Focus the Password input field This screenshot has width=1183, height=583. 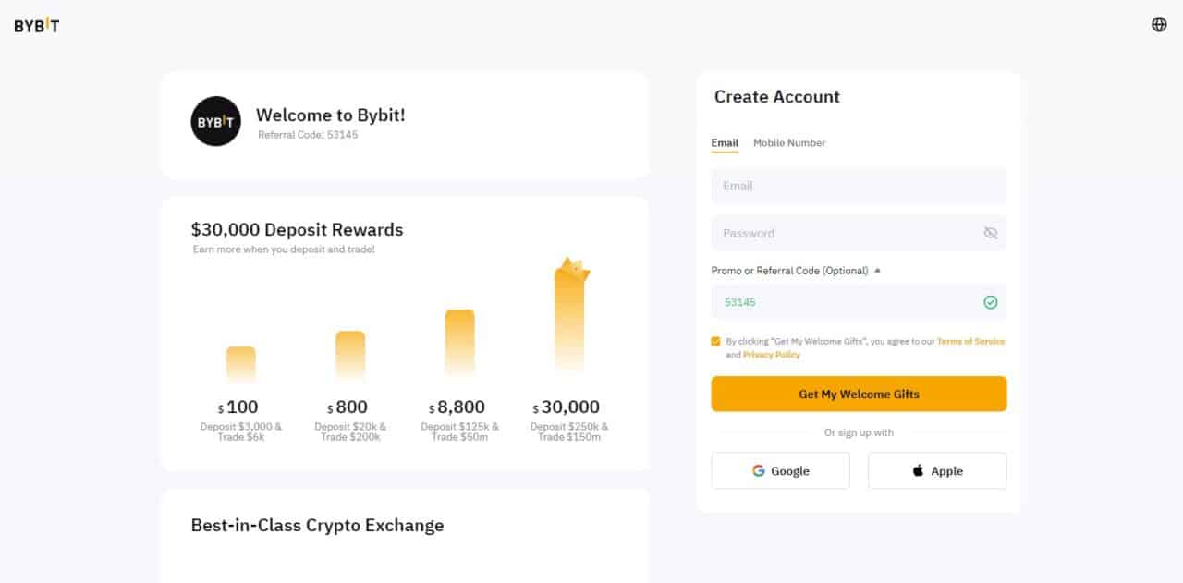(859, 233)
